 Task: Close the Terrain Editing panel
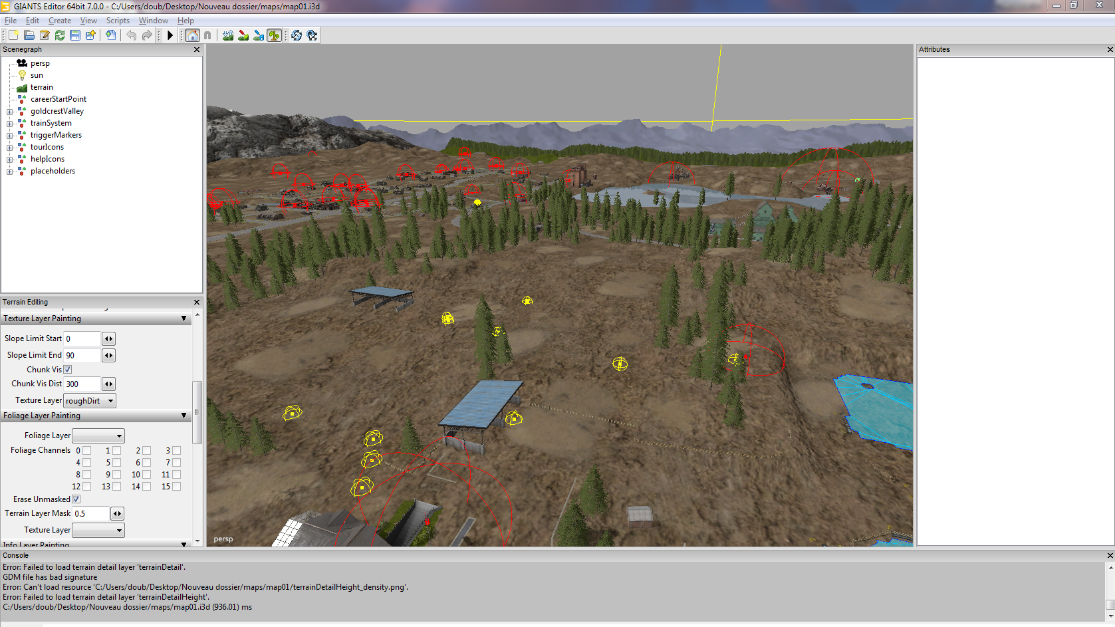click(x=197, y=302)
